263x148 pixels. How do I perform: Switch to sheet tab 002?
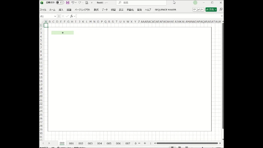click(81, 143)
